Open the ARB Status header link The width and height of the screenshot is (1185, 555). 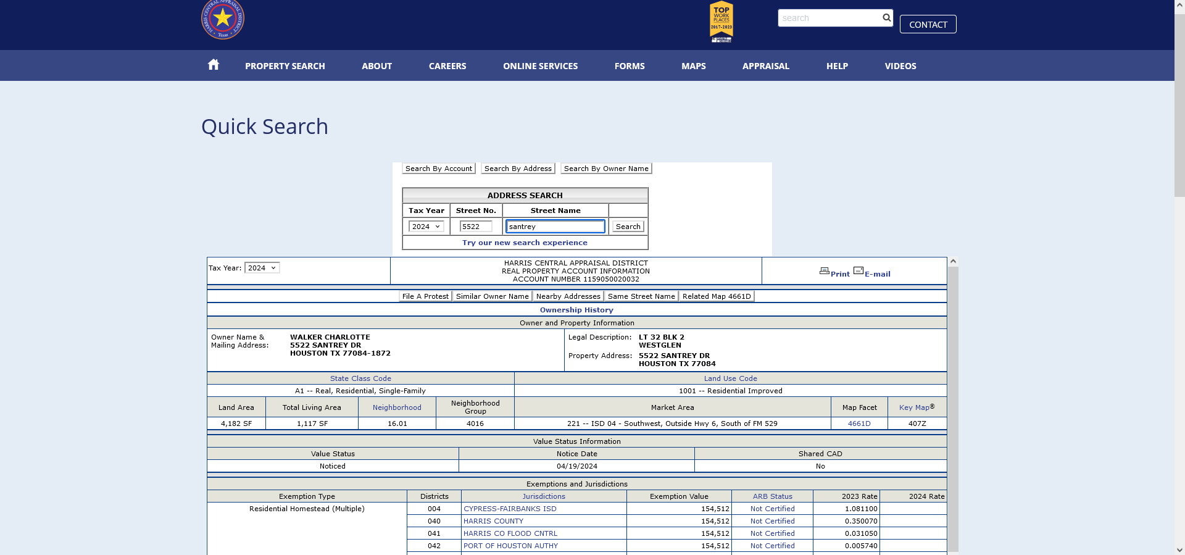(772, 496)
